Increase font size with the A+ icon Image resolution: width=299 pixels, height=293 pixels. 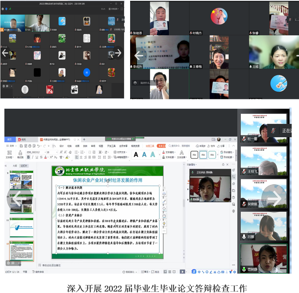[x=61, y=152]
